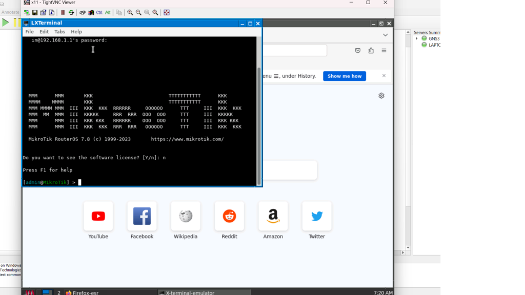
Task: Open the new tab settings gear
Action: click(381, 96)
